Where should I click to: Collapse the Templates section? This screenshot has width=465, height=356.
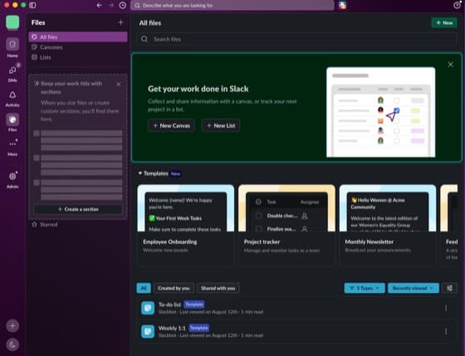pos(140,173)
